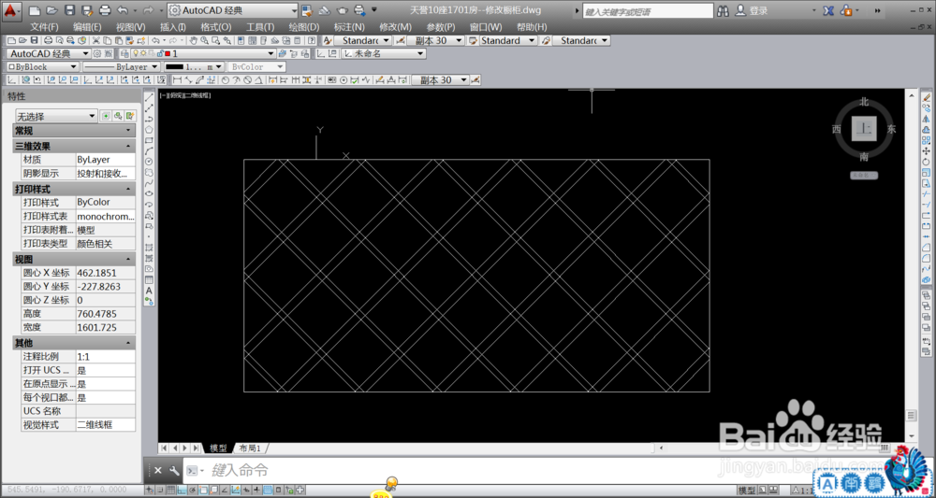Open the 无选择 selection dropdown
The width and height of the screenshot is (936, 498).
(x=56, y=116)
